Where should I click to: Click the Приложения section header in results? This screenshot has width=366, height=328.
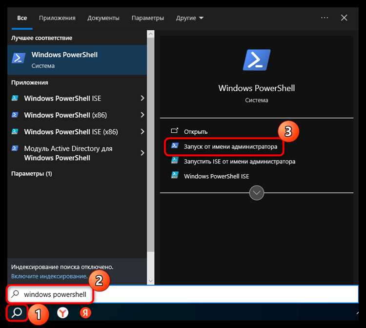click(30, 82)
